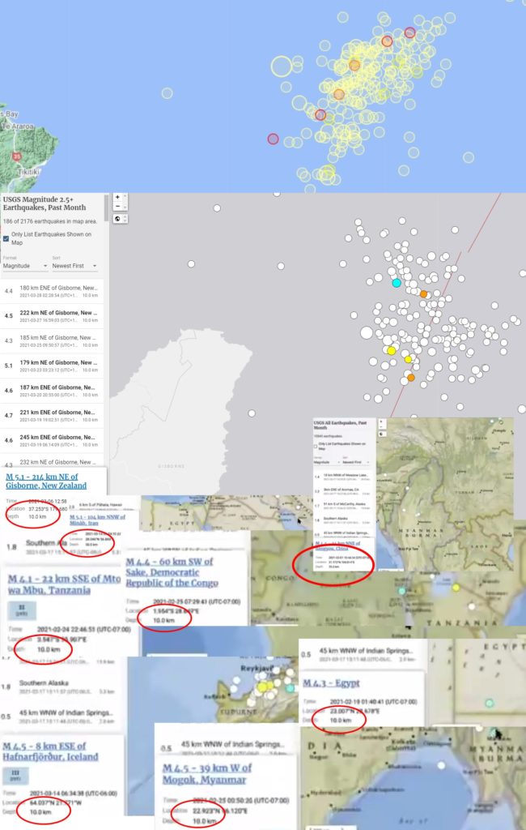Select the isolated yellow circle nearest Te Araroa

pyautogui.click(x=167, y=93)
